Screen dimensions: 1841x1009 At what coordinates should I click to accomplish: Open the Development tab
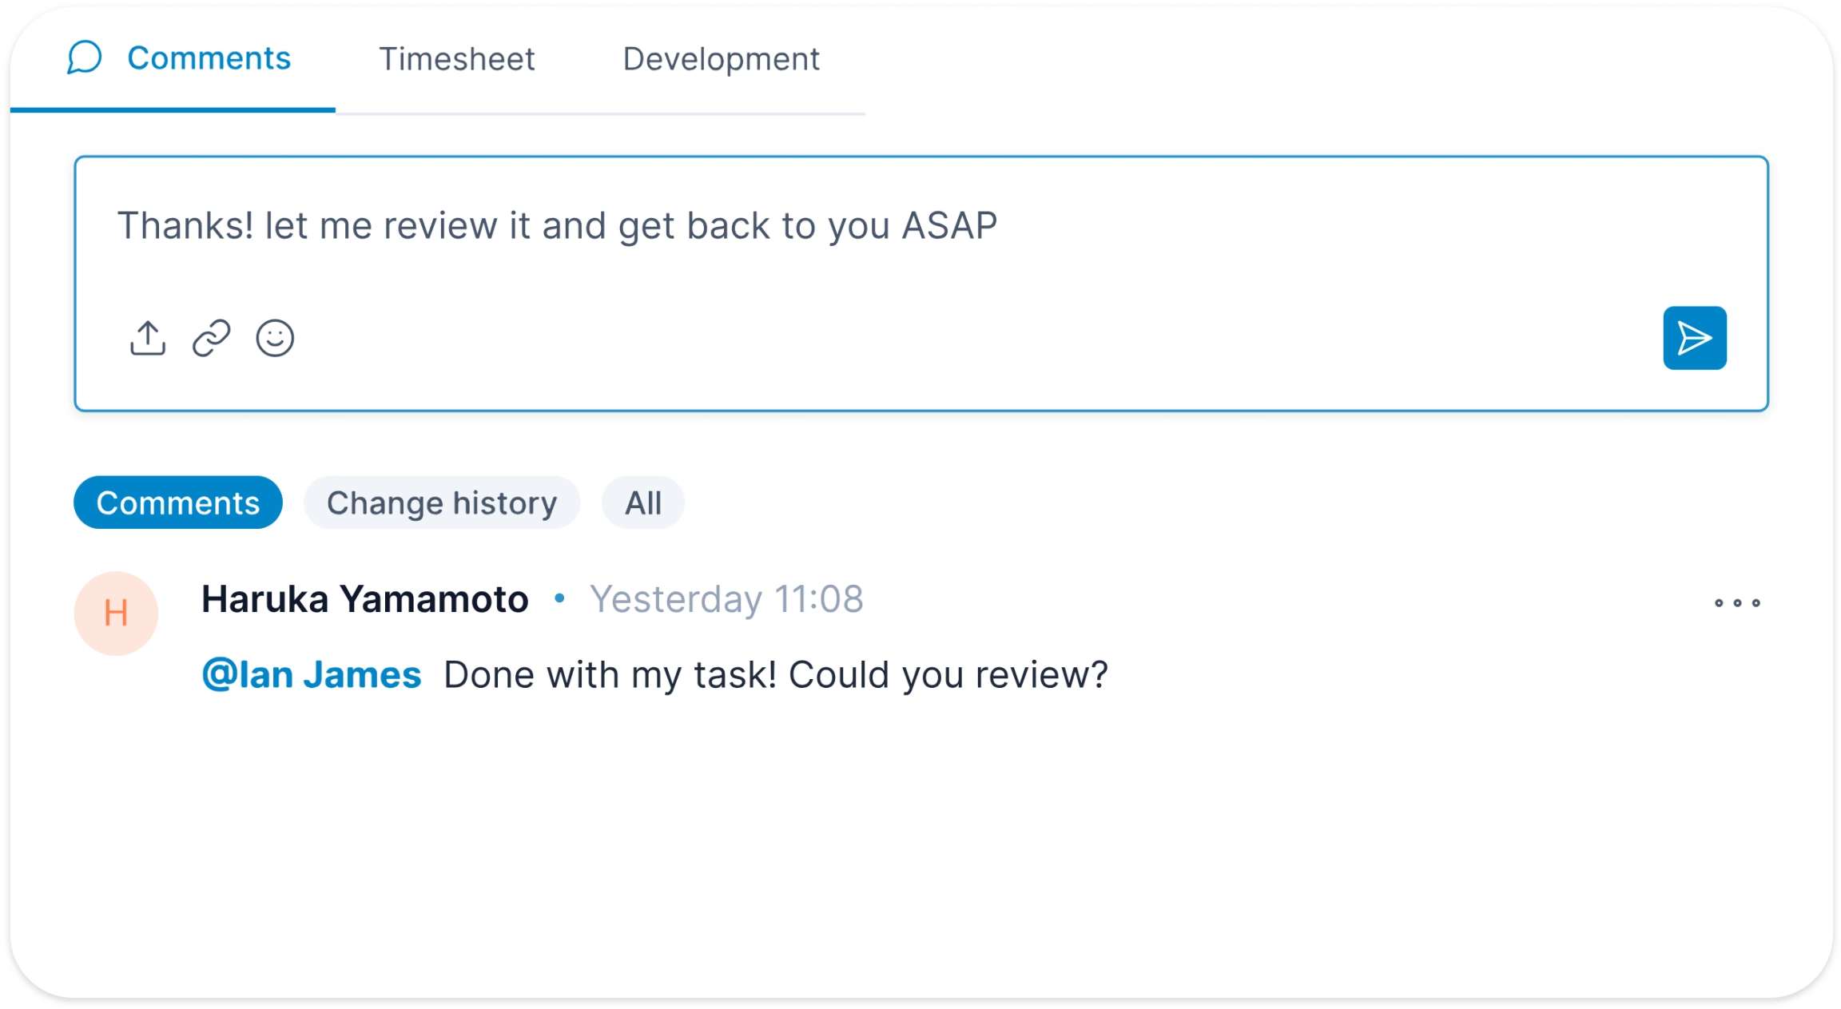[719, 58]
